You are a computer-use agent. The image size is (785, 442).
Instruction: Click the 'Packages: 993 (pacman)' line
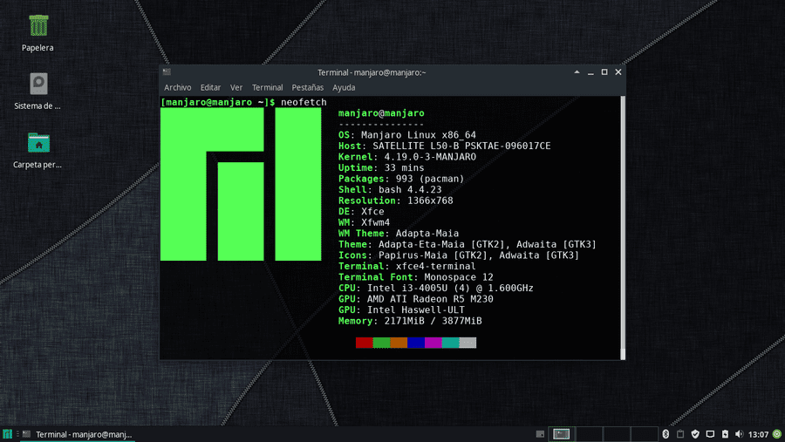(401, 179)
